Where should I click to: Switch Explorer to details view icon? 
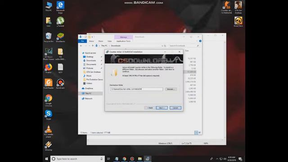[x=196, y=132]
